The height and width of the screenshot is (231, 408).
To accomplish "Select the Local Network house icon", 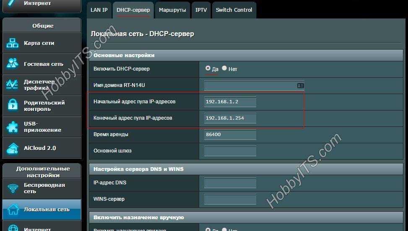I will [x=13, y=209].
